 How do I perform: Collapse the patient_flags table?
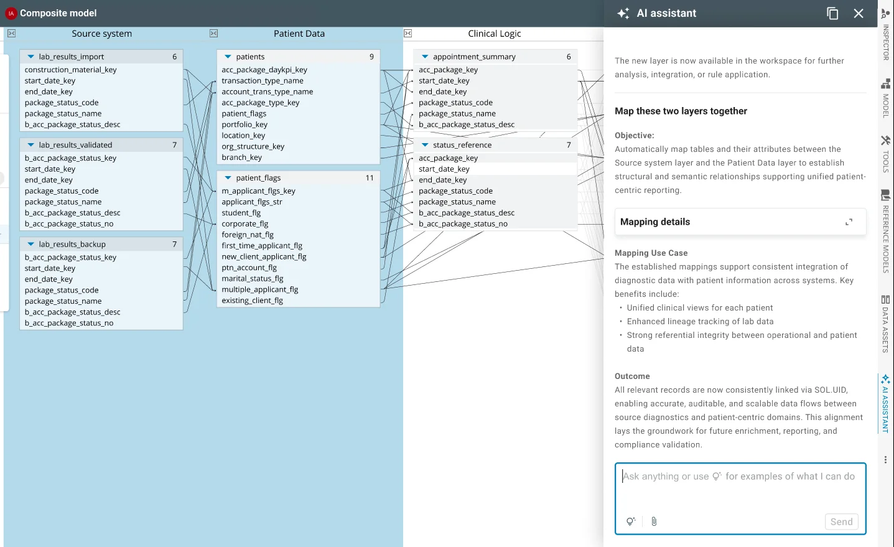(228, 178)
